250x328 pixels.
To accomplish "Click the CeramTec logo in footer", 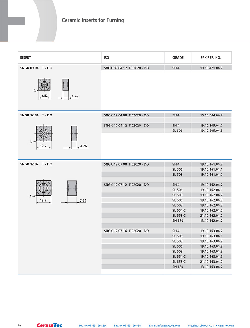I will [x=49, y=325].
